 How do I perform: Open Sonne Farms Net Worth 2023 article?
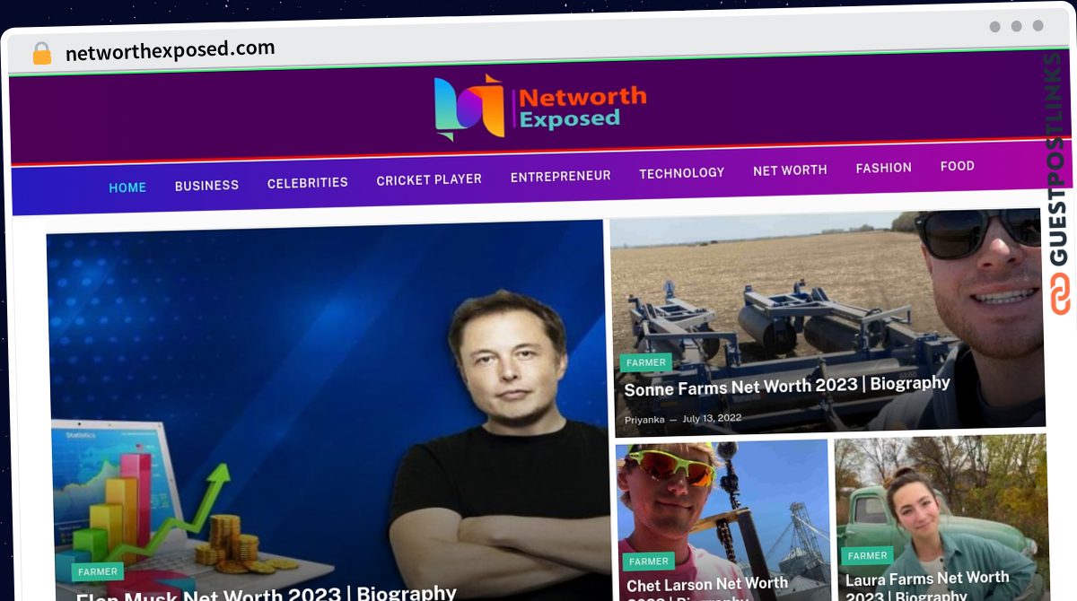(x=787, y=387)
